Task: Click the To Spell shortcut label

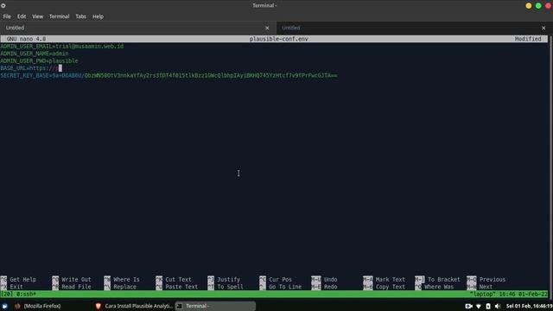Action: (230, 287)
